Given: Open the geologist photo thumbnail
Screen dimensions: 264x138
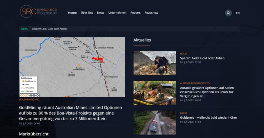Looking at the screenshot, I should 155,63.
